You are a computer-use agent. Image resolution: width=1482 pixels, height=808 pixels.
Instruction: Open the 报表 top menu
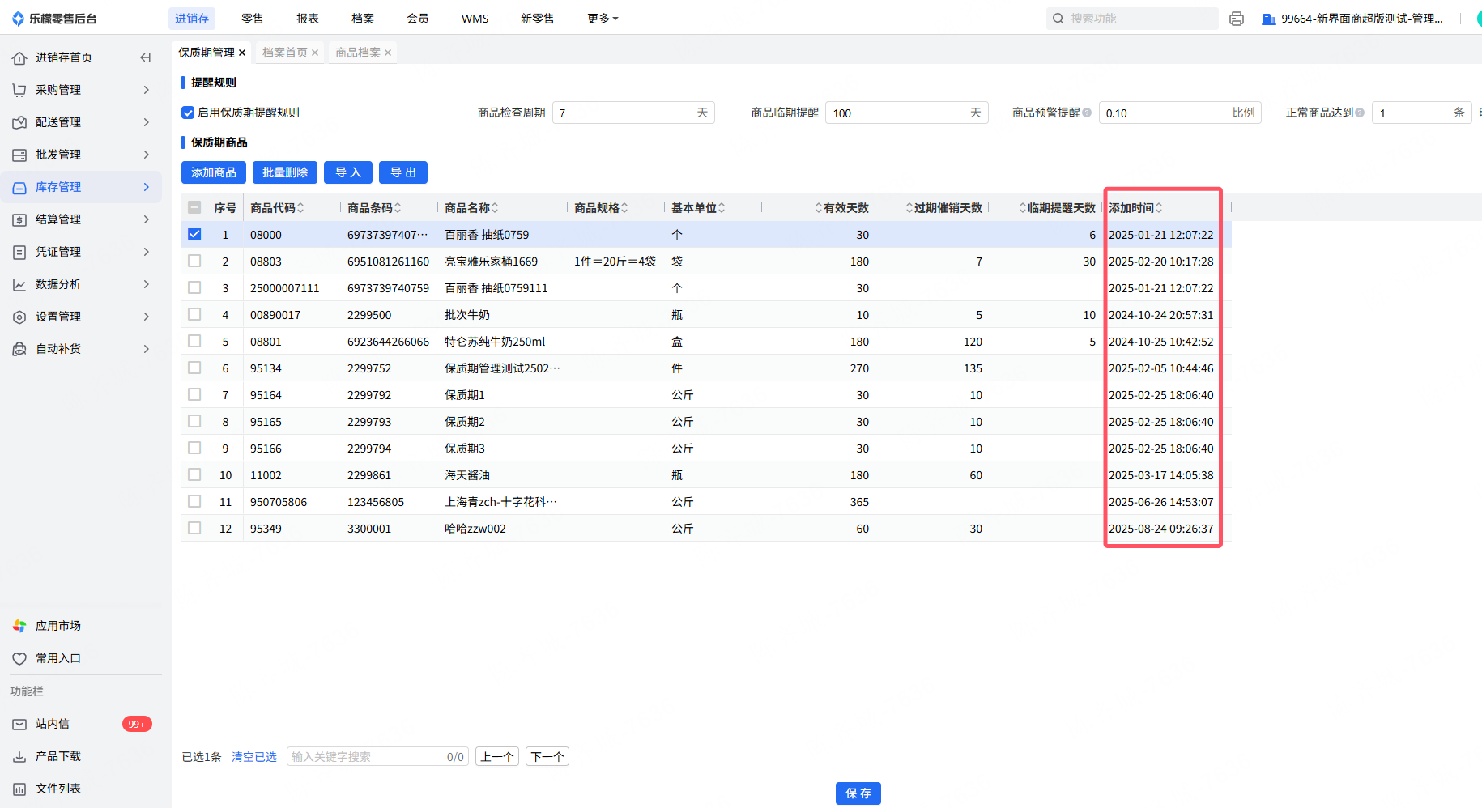pos(307,19)
